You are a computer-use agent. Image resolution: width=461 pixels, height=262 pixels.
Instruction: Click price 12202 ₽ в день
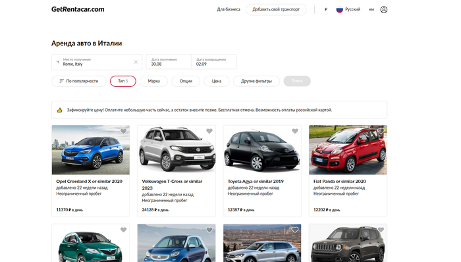pos(327,210)
